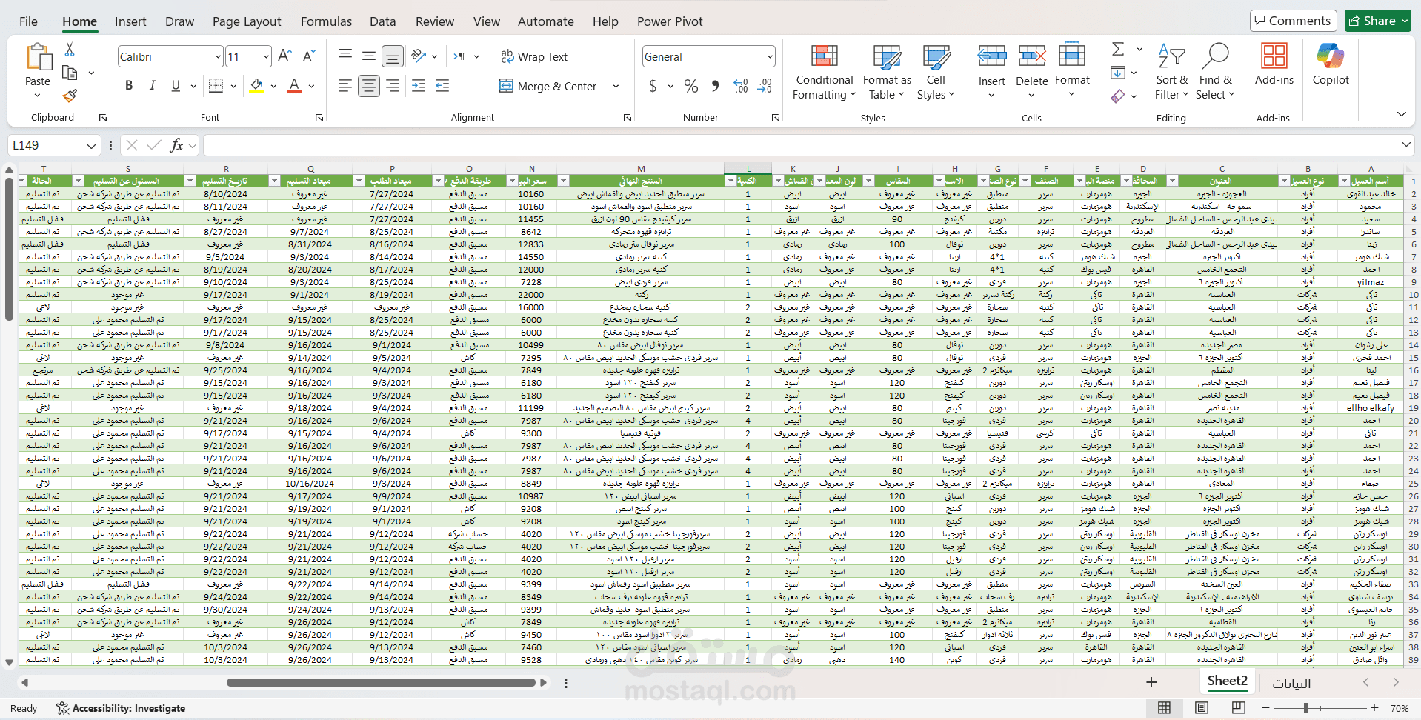Click the Increase Decimal icon
The image size is (1421, 720).
pyautogui.click(x=741, y=87)
